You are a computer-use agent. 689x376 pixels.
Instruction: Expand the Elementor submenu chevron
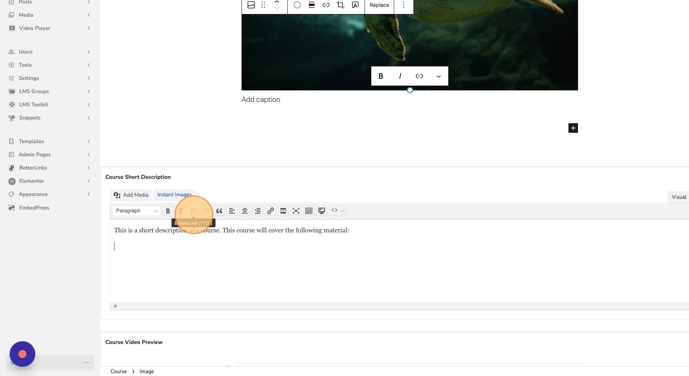click(89, 181)
